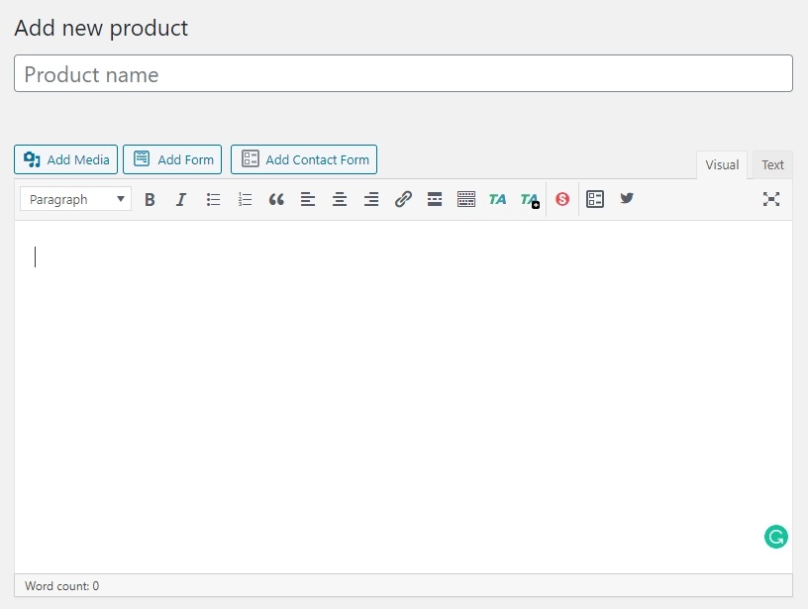This screenshot has width=808, height=609.
Task: Insert a table via the TablePress icon
Action: [595, 199]
